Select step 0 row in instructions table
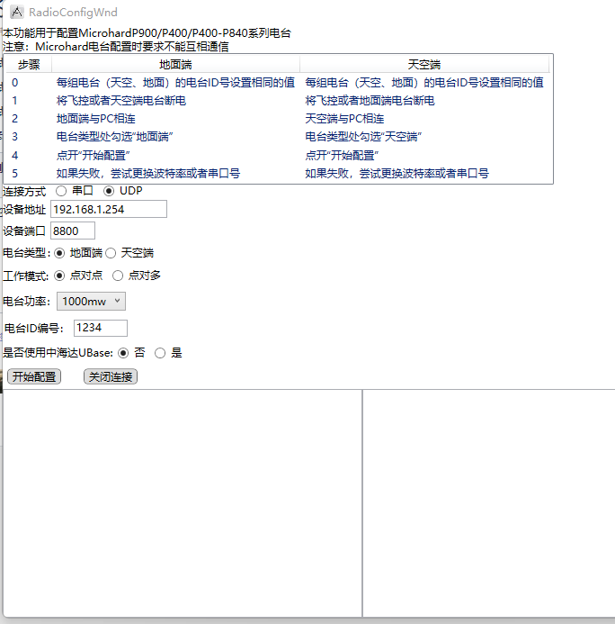Screen dimensions: 615x624 (x=279, y=82)
